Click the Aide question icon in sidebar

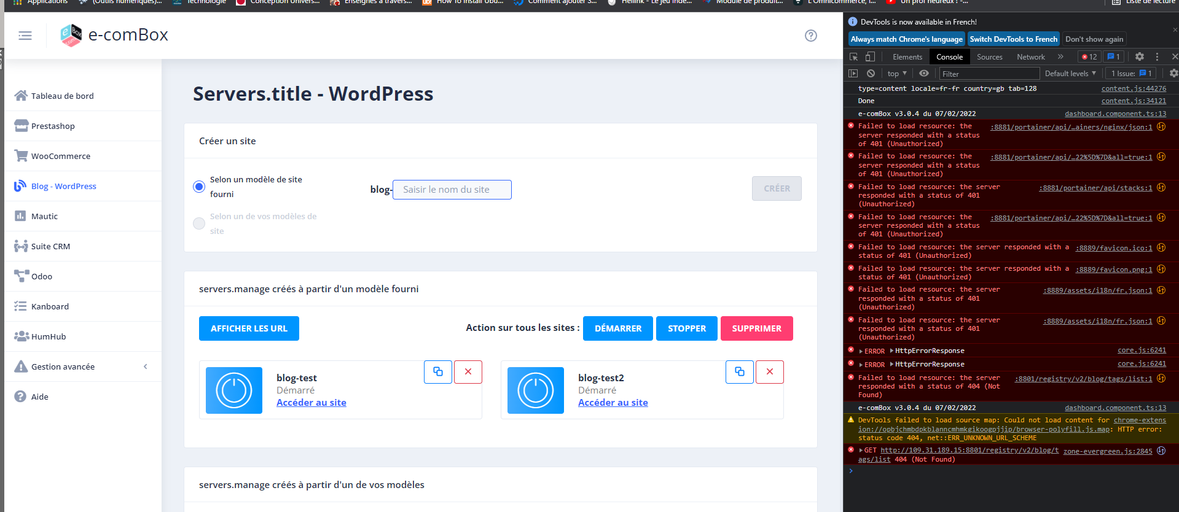20,396
